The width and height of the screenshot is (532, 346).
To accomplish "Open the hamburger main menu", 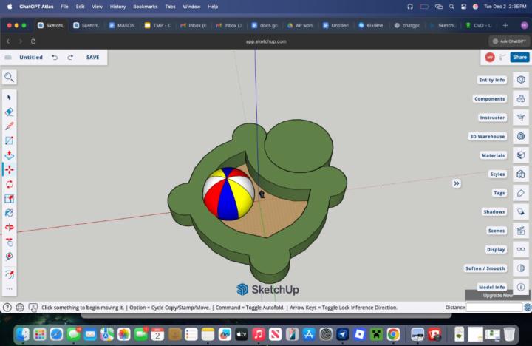I will tap(8, 57).
